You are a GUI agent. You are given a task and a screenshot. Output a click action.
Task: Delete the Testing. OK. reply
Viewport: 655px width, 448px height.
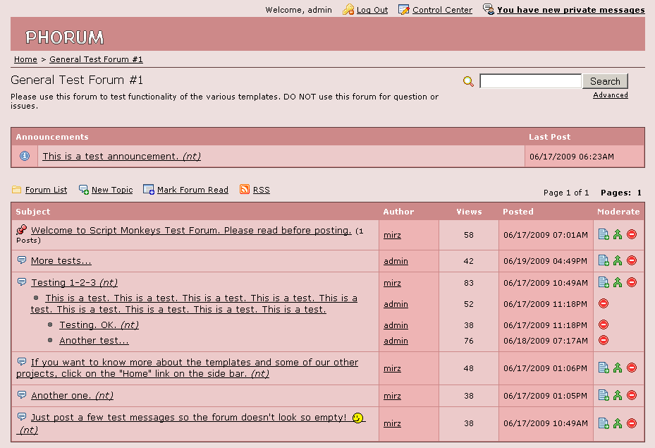pyautogui.click(x=604, y=325)
